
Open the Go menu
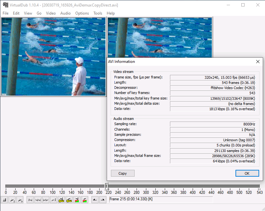click(39, 13)
